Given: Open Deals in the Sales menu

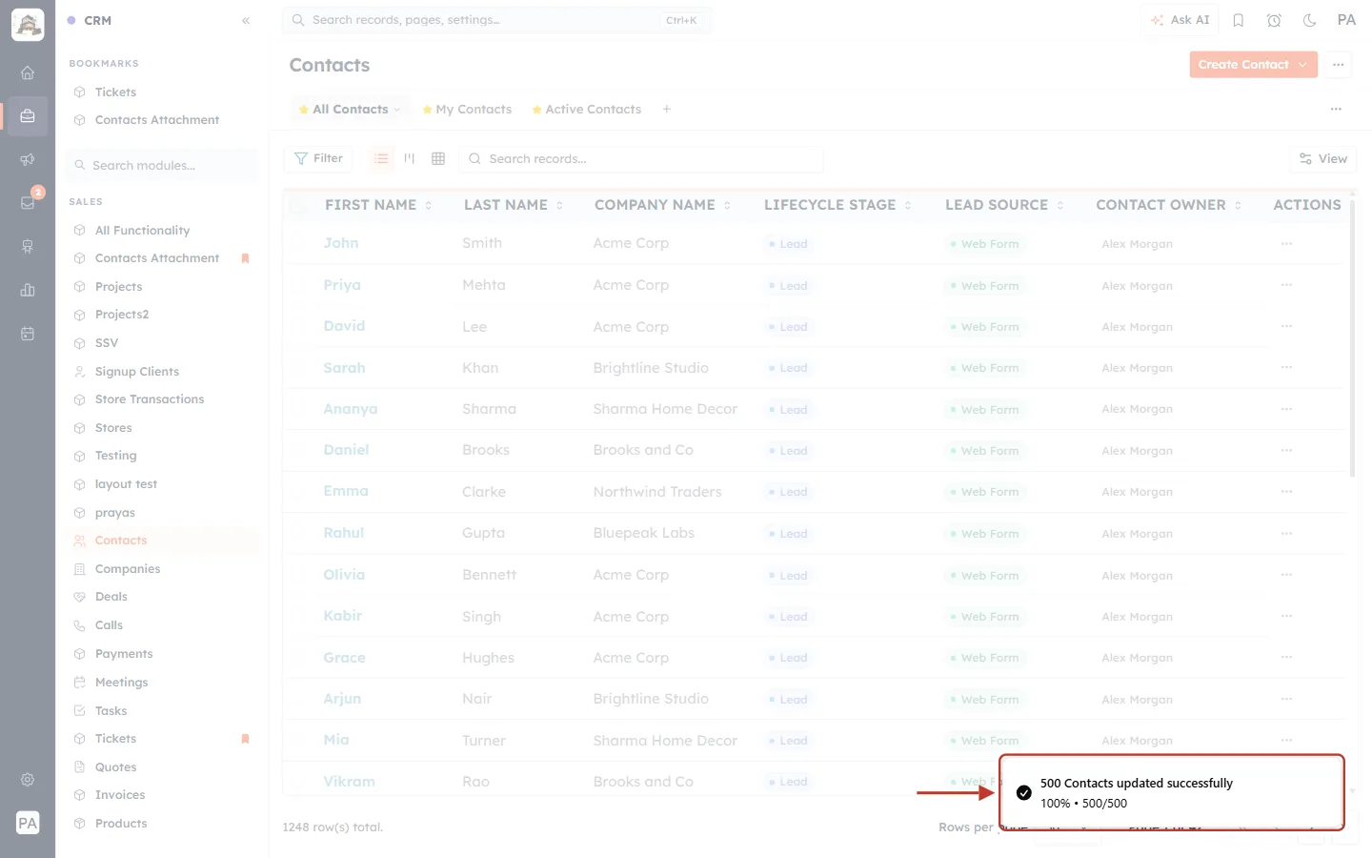Looking at the screenshot, I should click(111, 597).
